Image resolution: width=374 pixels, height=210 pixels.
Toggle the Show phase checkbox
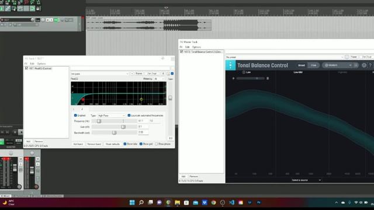click(x=157, y=144)
